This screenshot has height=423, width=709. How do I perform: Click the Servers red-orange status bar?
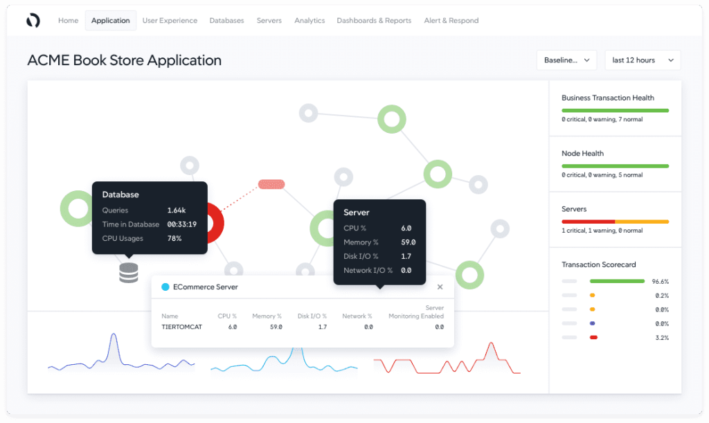pyautogui.click(x=615, y=222)
